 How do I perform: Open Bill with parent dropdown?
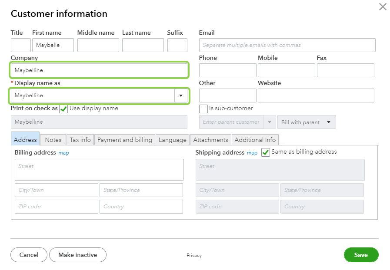coord(307,122)
